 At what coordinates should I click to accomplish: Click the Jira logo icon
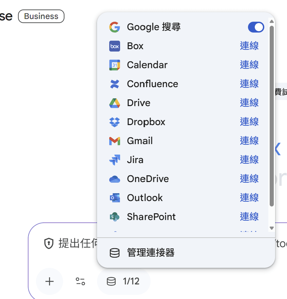pyautogui.click(x=115, y=160)
